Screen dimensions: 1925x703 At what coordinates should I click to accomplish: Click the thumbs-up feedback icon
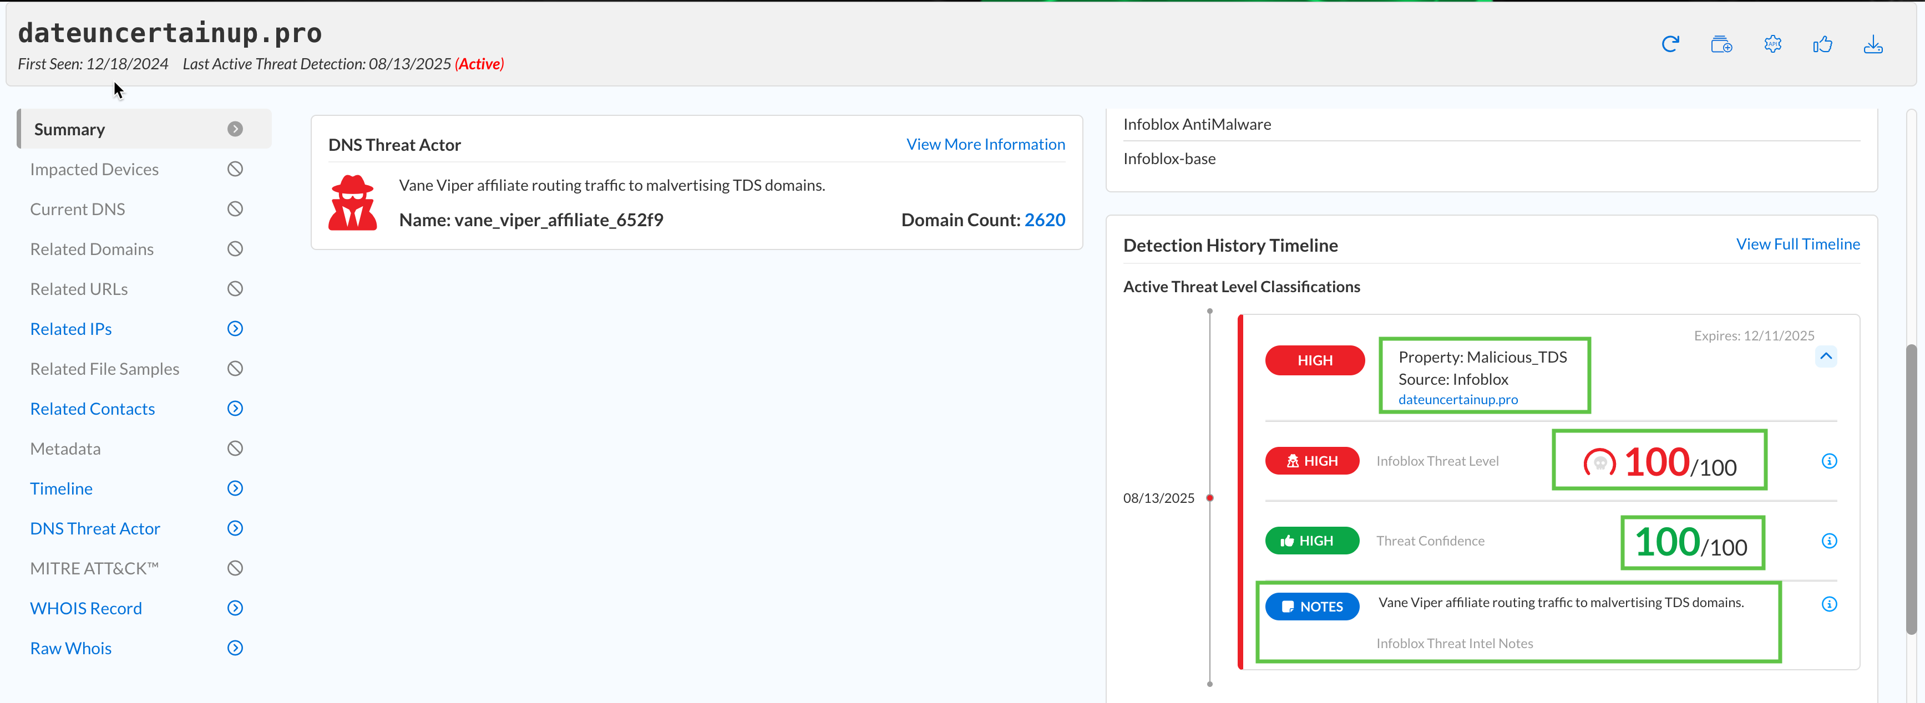(x=1822, y=44)
